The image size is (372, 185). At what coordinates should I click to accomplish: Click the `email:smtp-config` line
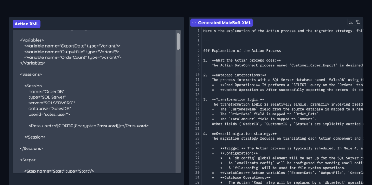[x=292, y=163]
